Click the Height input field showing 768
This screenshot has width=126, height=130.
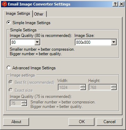tap(100, 87)
